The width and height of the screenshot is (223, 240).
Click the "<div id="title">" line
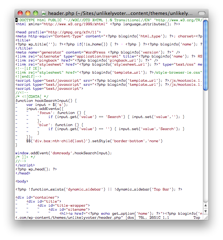(44, 202)
